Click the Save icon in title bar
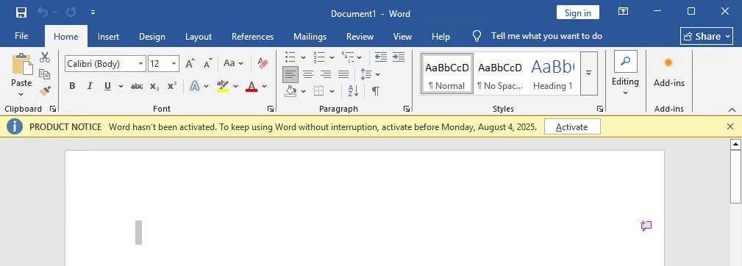742x266 pixels. (21, 12)
